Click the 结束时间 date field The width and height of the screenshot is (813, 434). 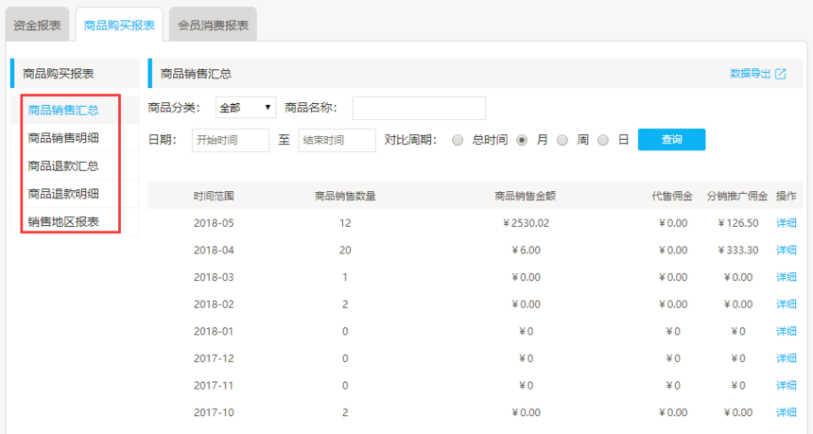click(337, 140)
